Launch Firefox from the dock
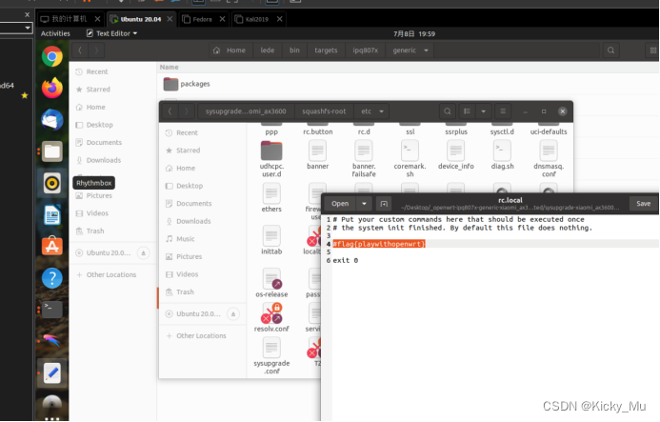 (52, 88)
